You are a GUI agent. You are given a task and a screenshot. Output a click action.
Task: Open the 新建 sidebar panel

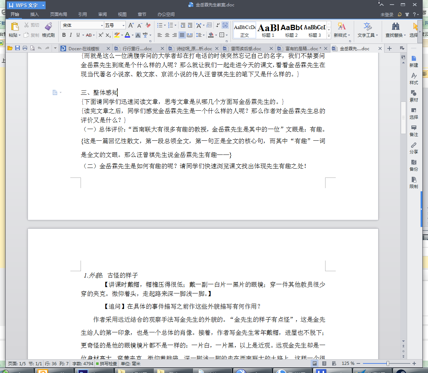click(x=414, y=61)
